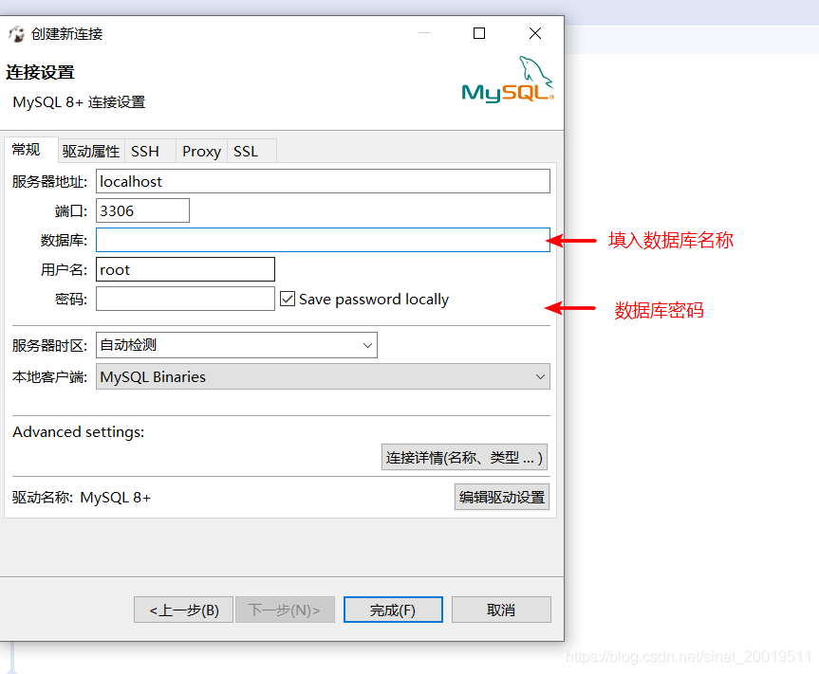819x674 pixels.
Task: Click the empty 数据库 database field
Action: click(323, 240)
